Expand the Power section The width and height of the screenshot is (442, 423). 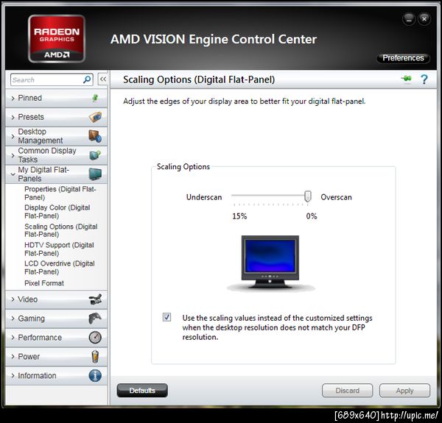tap(56, 356)
